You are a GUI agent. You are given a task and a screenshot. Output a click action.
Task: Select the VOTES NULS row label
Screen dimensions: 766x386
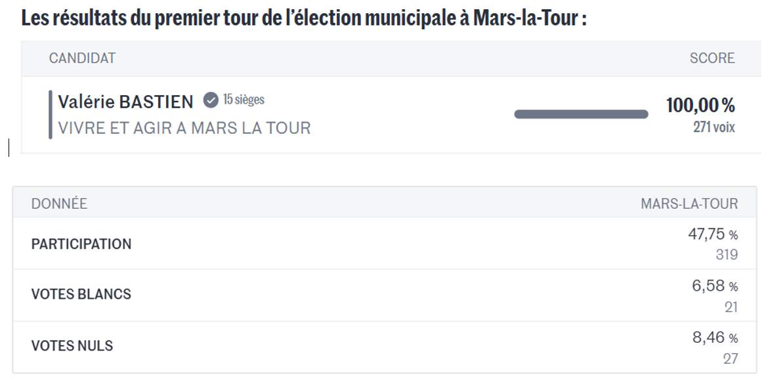pyautogui.click(x=72, y=346)
